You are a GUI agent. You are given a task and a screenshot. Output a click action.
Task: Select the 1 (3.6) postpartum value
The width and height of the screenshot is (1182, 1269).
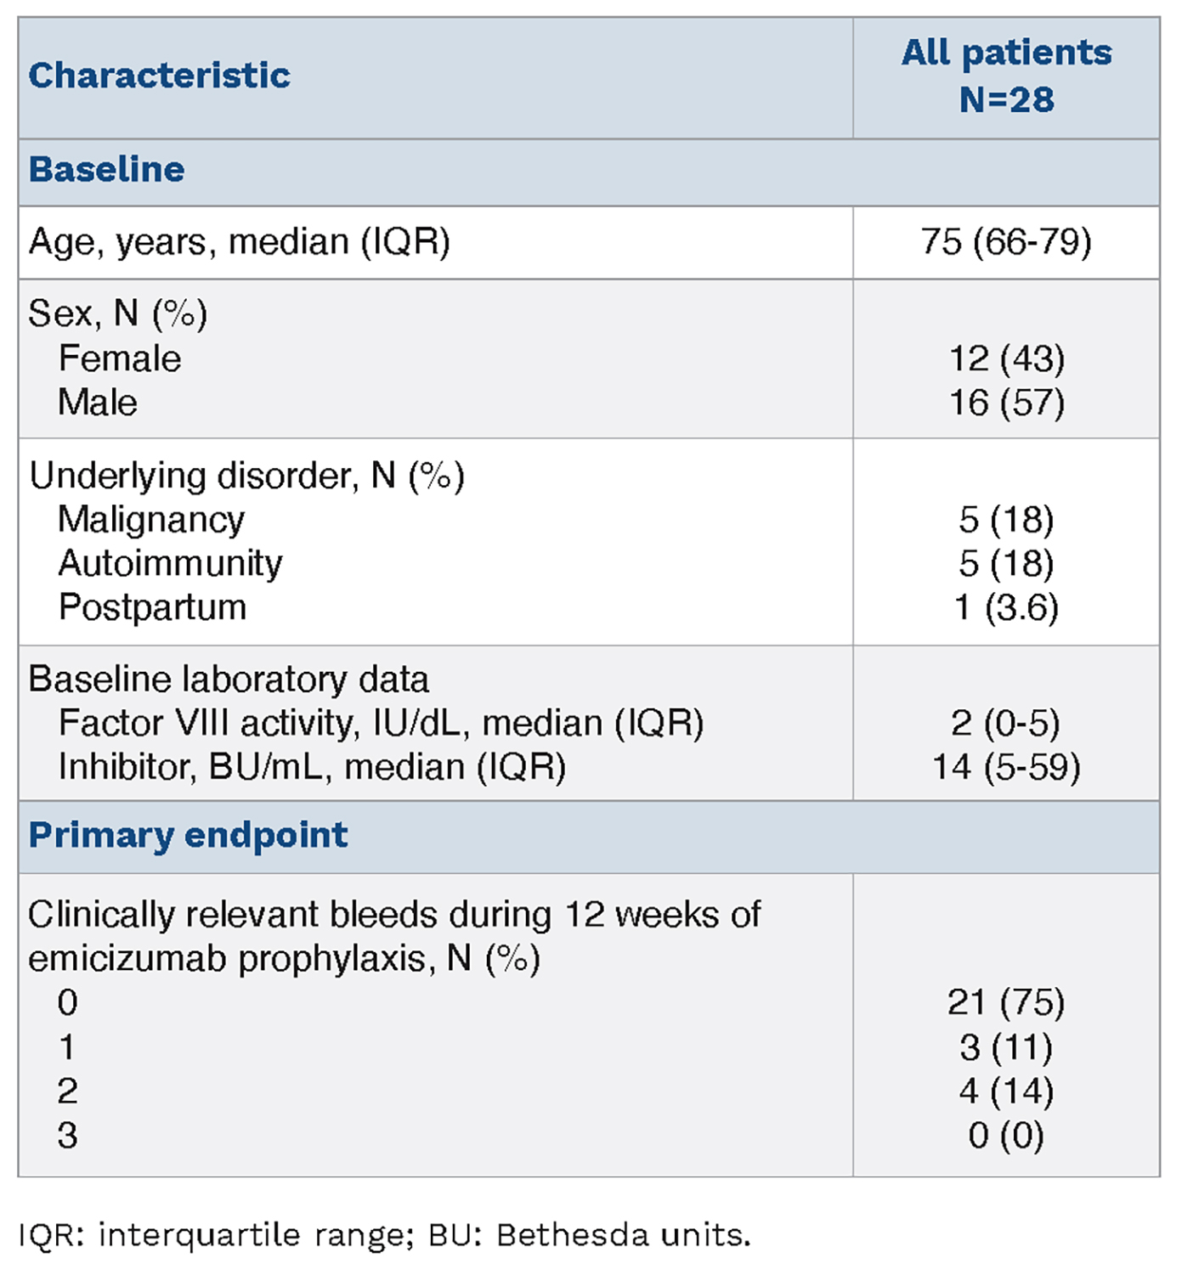point(1006,607)
